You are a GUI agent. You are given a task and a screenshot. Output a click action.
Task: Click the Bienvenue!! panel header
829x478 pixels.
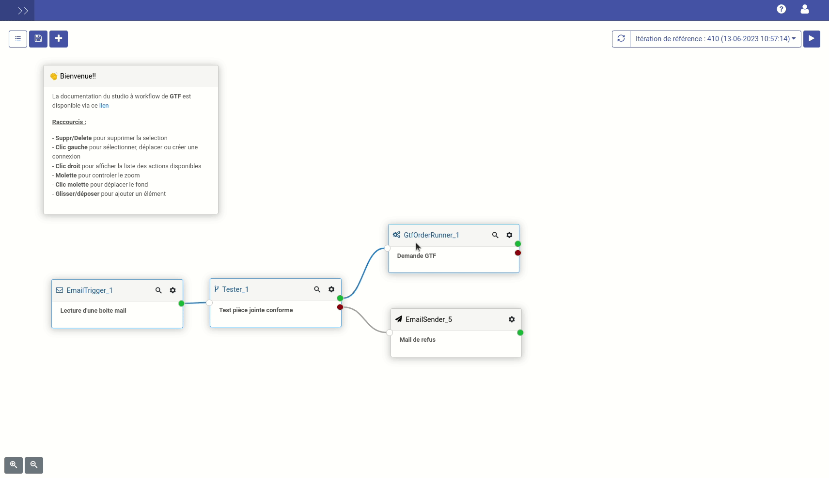(131, 76)
